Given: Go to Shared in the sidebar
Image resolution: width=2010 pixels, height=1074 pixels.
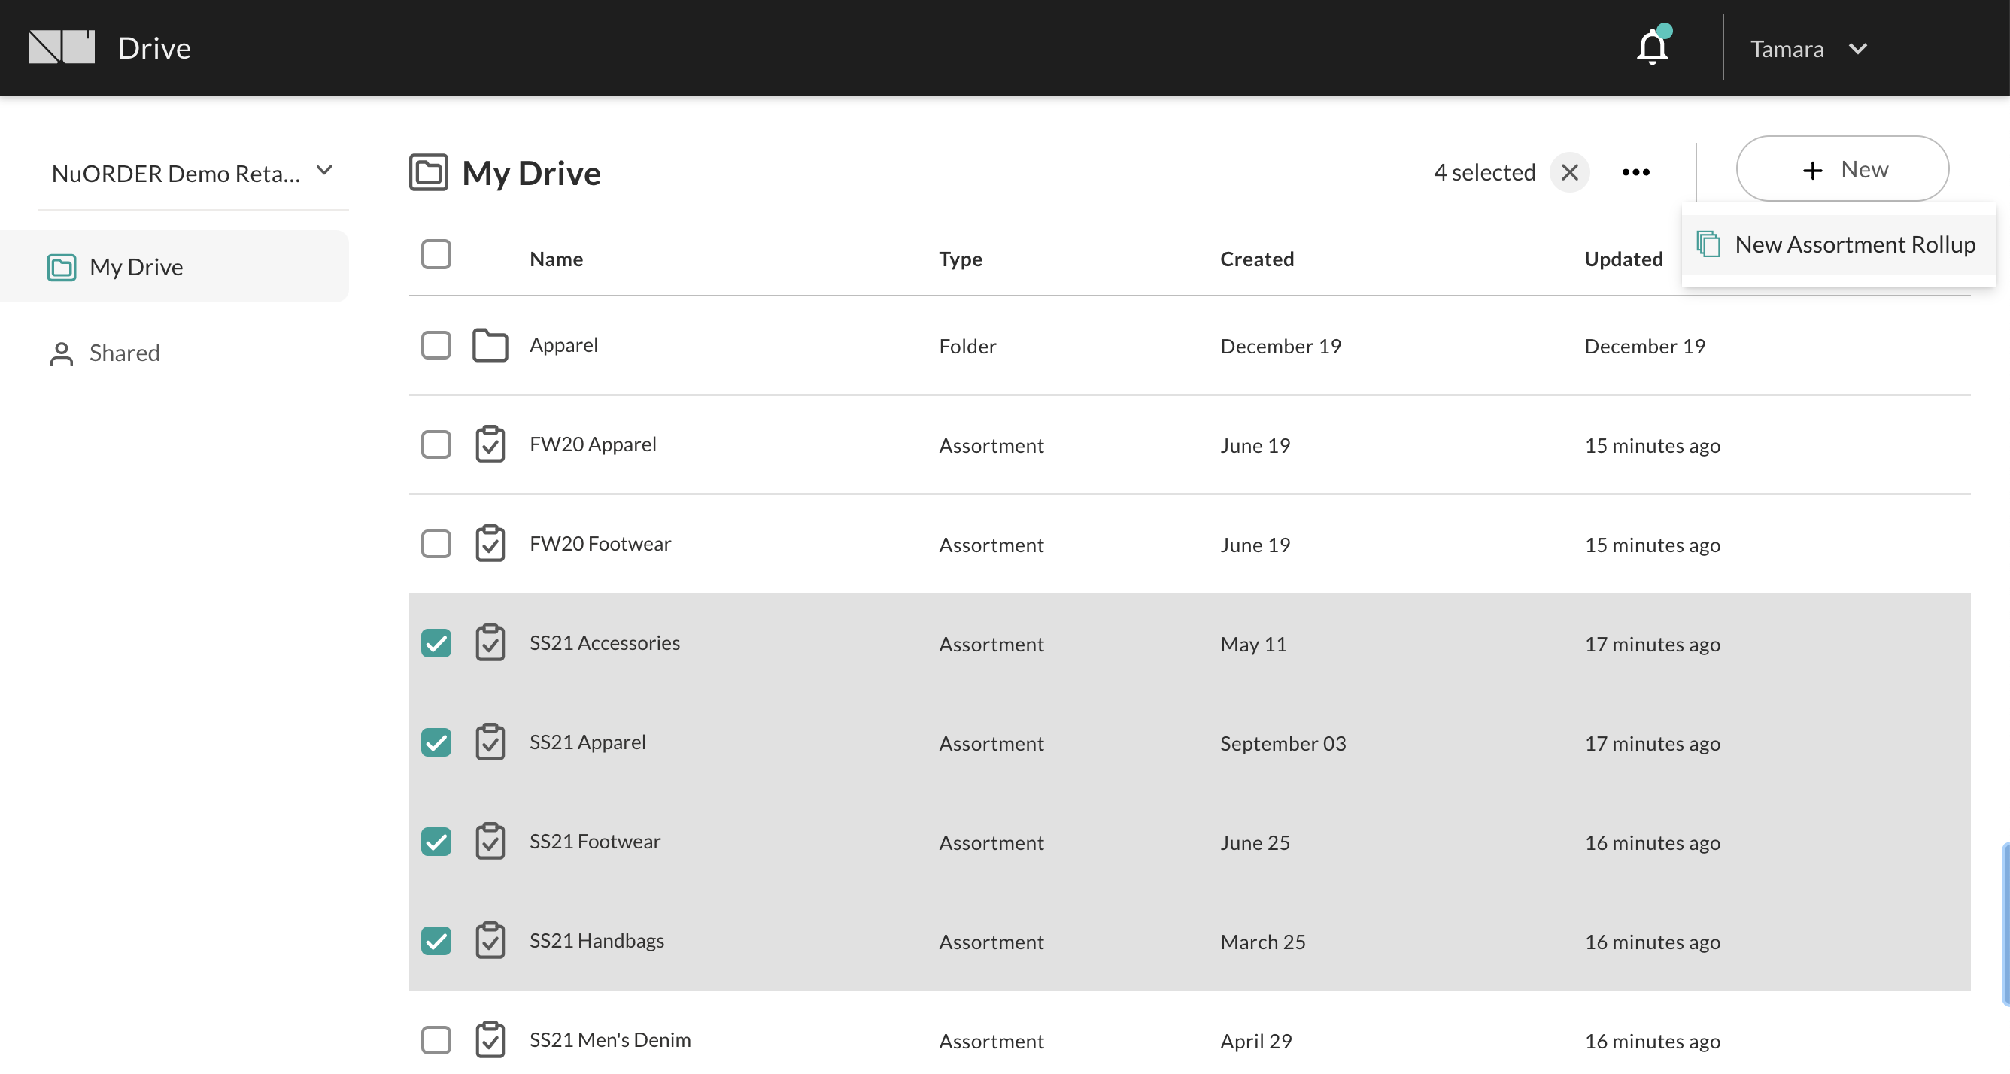Looking at the screenshot, I should coord(124,353).
